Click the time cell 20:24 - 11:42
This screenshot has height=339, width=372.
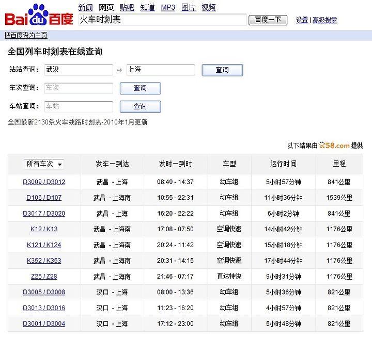175,245
